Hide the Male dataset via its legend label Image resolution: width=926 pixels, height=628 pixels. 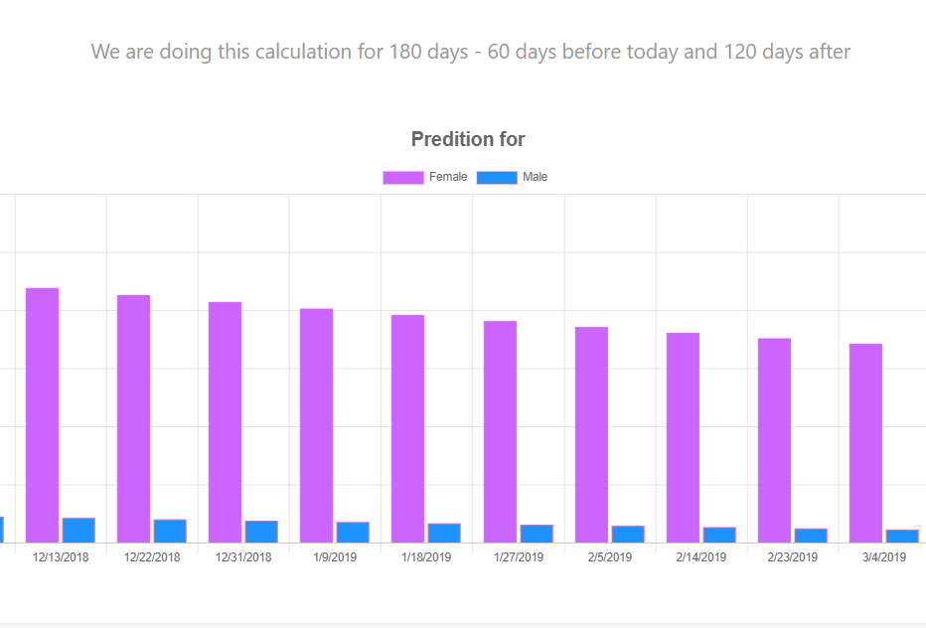coord(535,178)
